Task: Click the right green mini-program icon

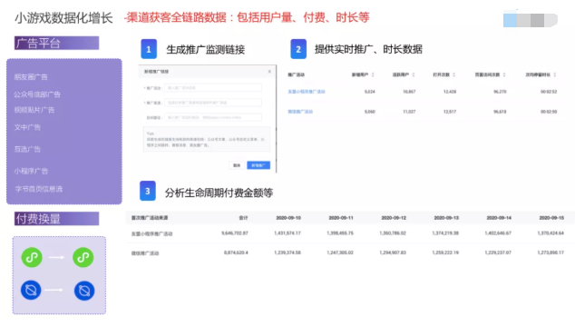Action: click(x=83, y=257)
